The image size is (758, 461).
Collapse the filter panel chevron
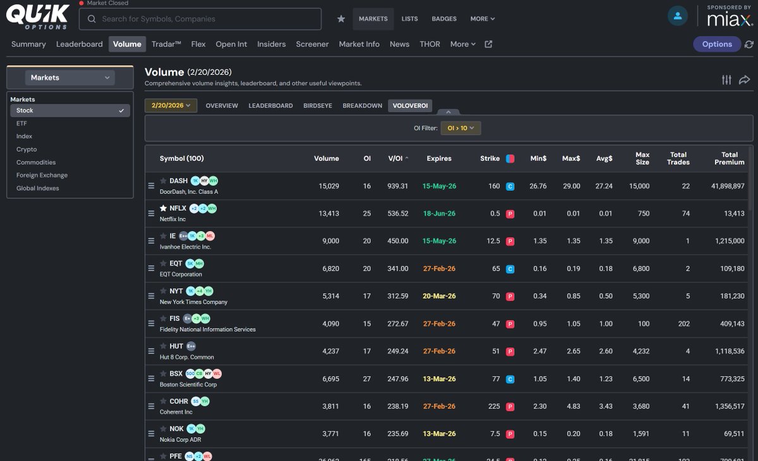448,112
